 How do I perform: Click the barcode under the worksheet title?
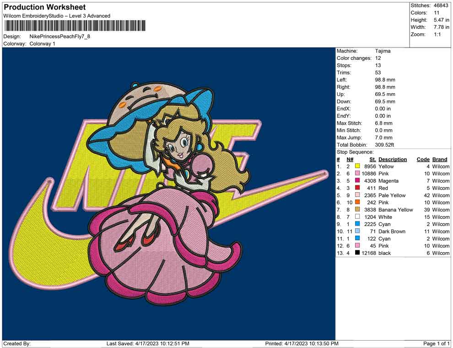[x=75, y=26]
